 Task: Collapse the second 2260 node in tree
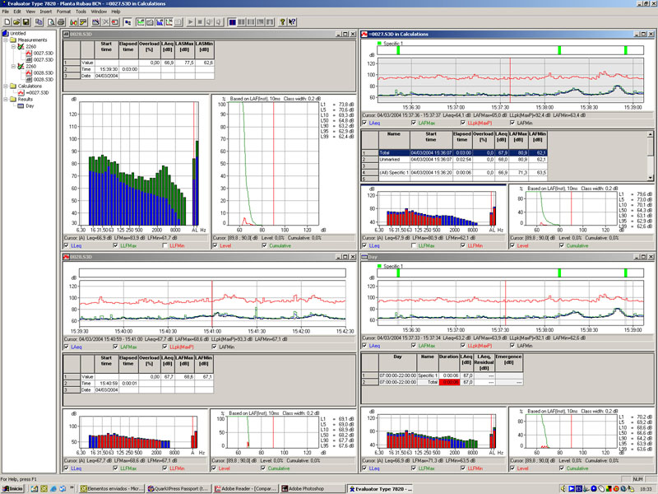tap(13, 67)
